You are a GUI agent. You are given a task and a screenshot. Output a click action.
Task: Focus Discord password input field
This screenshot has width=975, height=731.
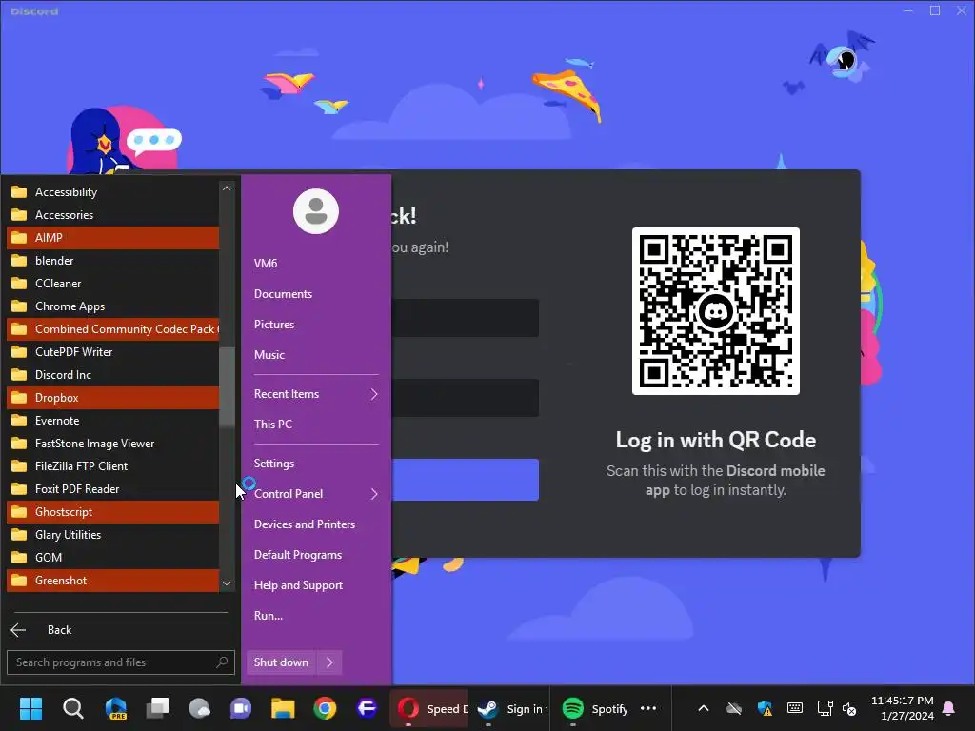point(465,398)
